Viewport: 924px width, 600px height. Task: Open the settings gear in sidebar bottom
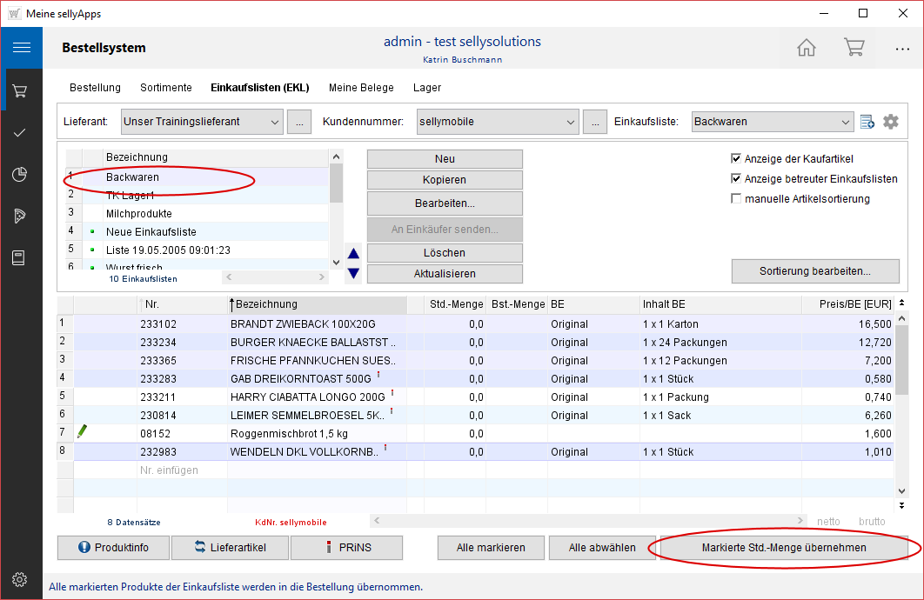[x=21, y=579]
